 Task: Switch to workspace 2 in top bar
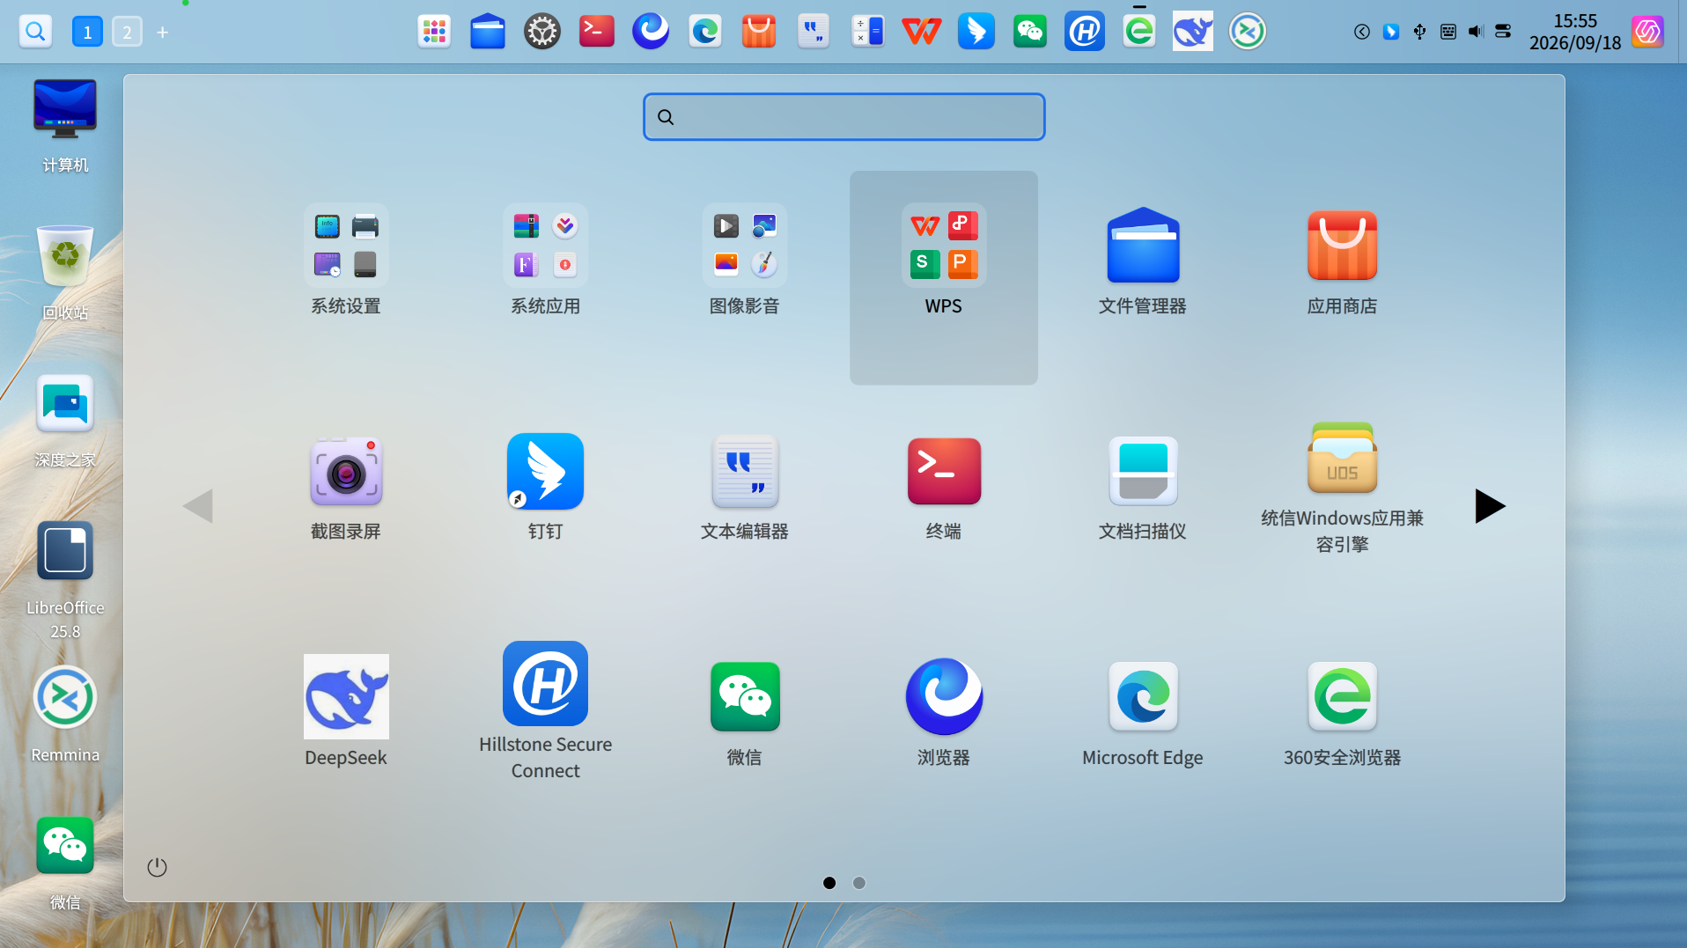pyautogui.click(x=127, y=33)
